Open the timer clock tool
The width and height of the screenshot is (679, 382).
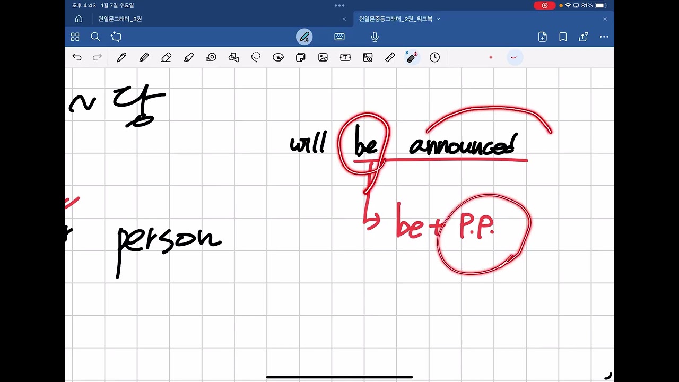tap(435, 57)
